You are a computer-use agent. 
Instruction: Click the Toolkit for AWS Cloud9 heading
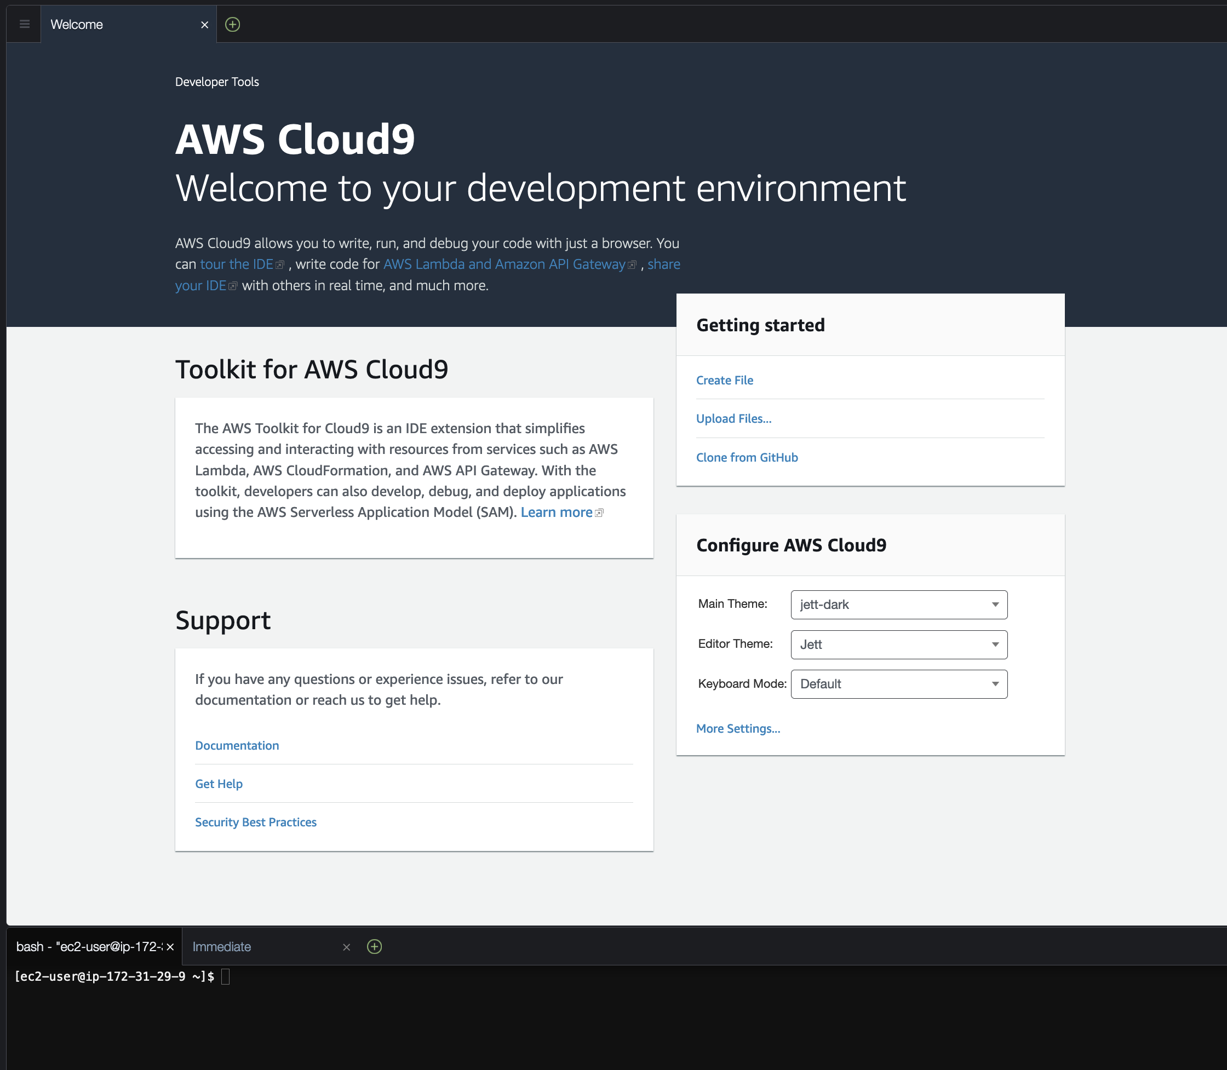[x=311, y=369]
